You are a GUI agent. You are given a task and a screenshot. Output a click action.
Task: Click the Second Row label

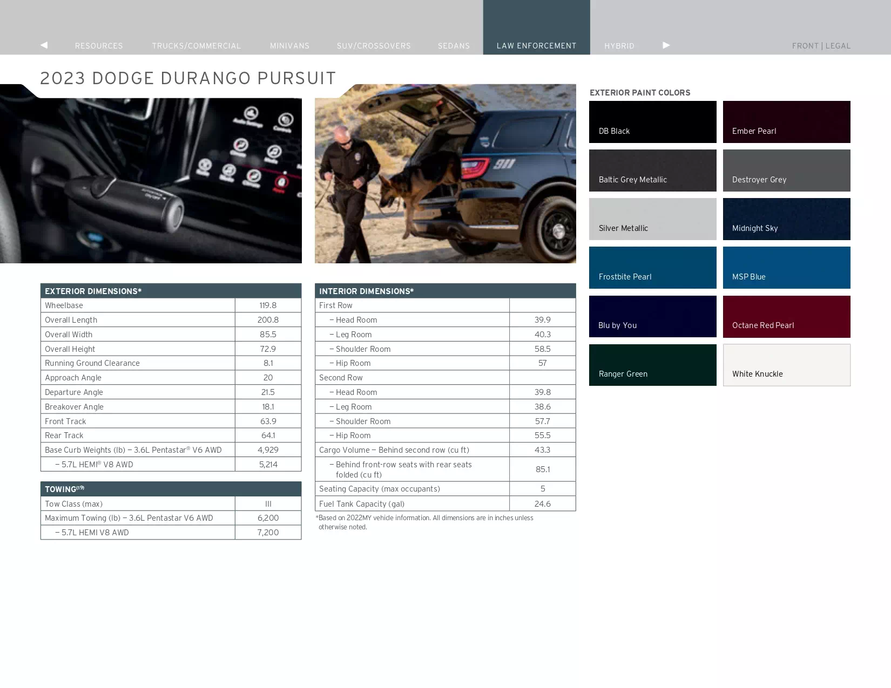click(x=341, y=378)
